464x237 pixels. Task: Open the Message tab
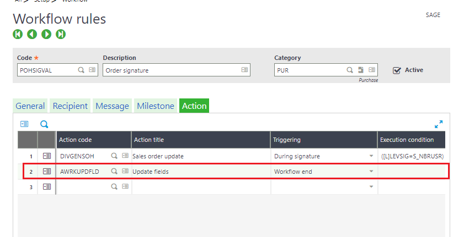(x=112, y=106)
